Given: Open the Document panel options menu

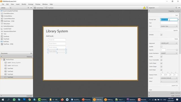Looking at the screenshot, I should coord(31,53).
